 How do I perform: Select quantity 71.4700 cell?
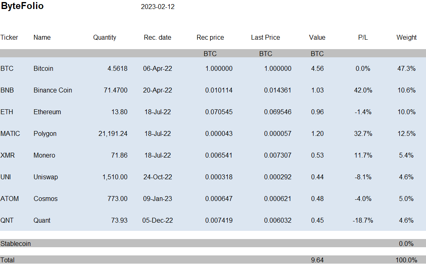click(115, 90)
